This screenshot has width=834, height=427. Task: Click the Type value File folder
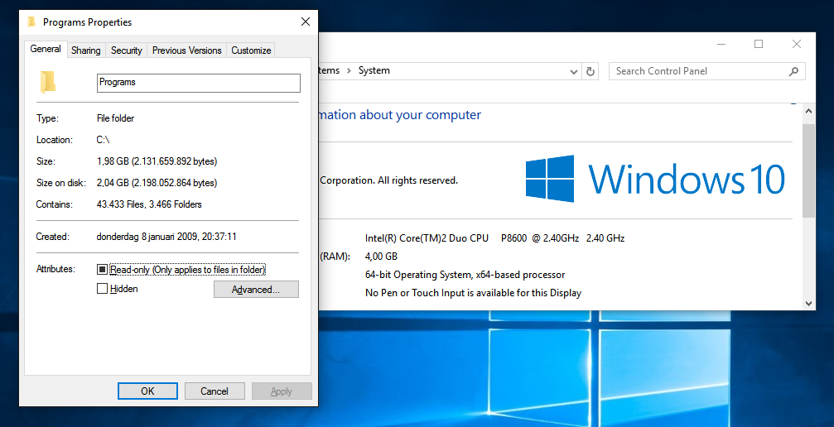coord(115,118)
